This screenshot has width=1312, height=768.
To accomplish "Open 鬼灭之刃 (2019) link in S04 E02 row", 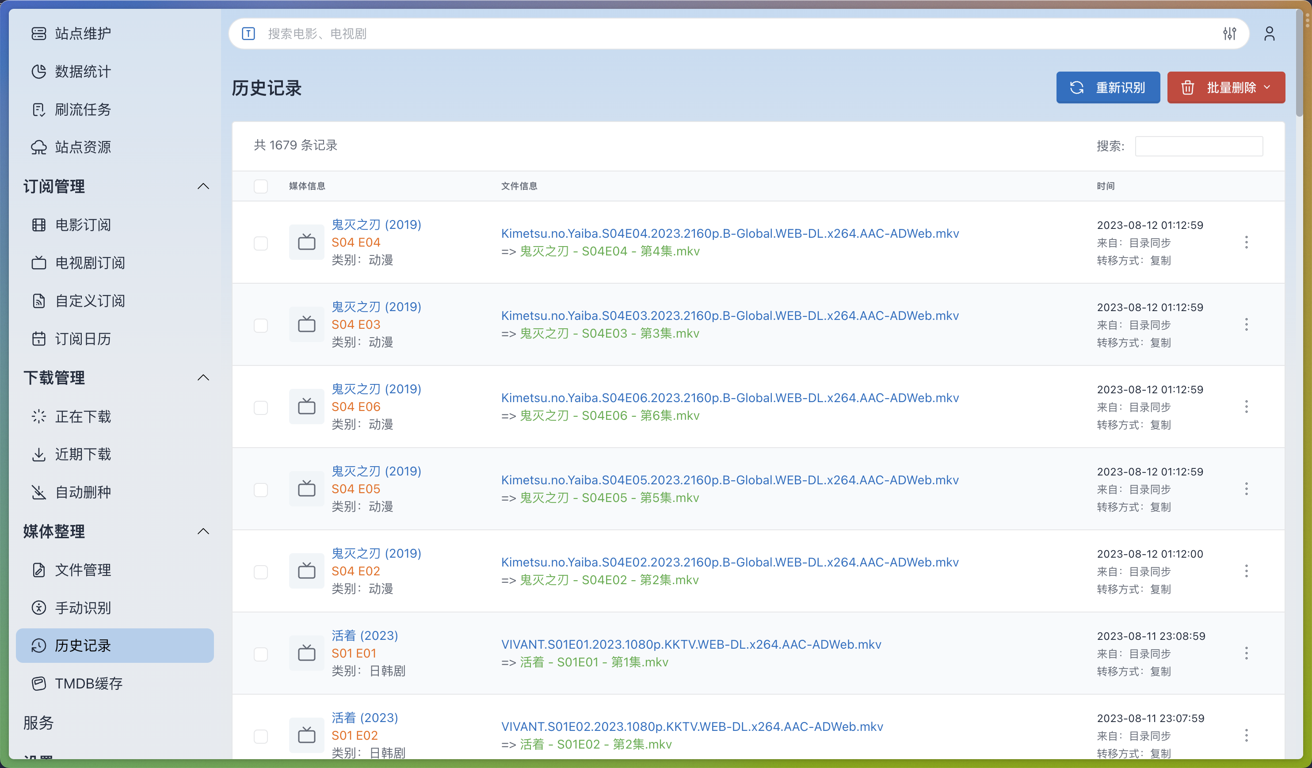I will [x=377, y=554].
